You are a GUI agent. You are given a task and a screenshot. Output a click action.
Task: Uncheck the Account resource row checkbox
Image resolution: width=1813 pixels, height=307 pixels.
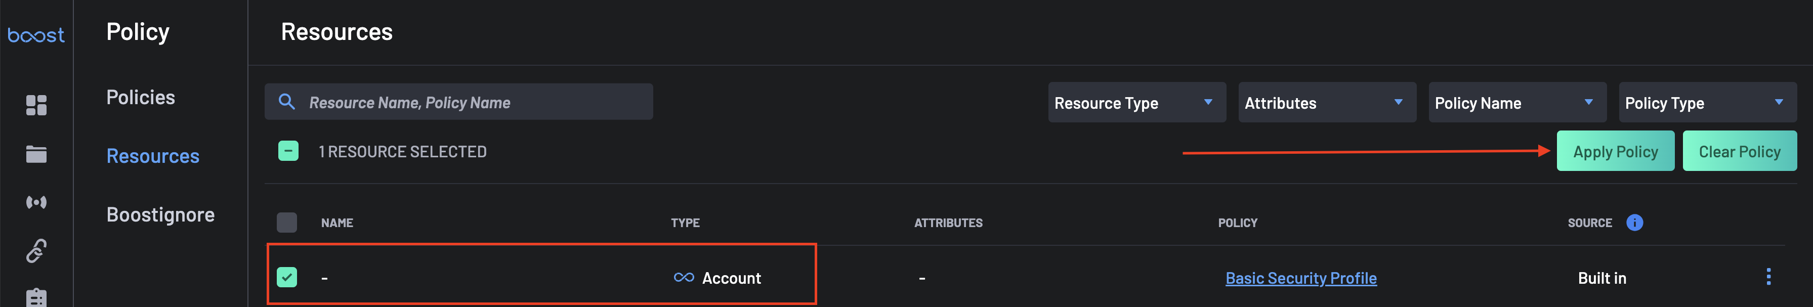pyautogui.click(x=287, y=278)
